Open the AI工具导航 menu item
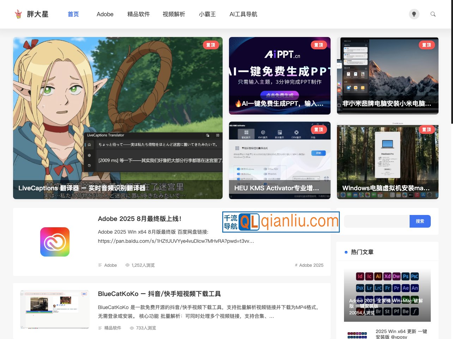453x339 pixels. pos(243,14)
